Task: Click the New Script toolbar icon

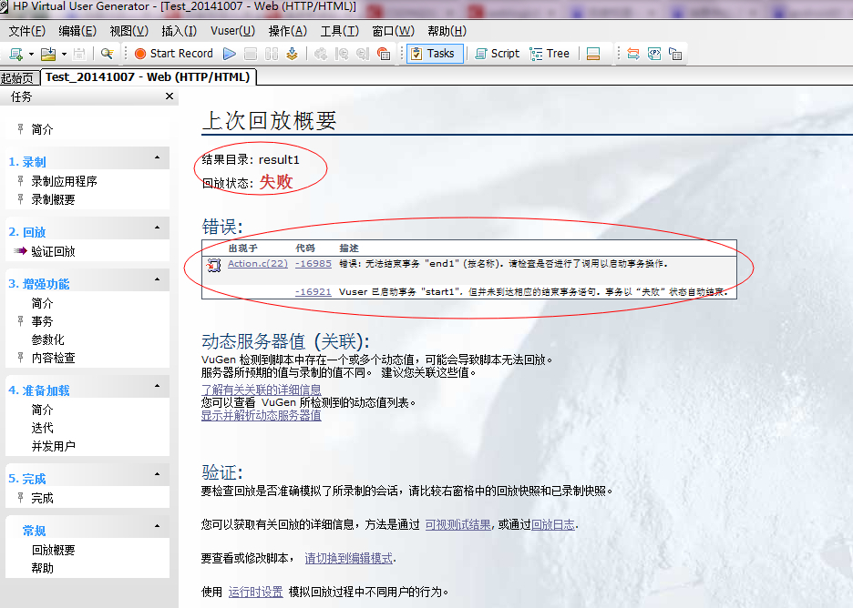Action: pyautogui.click(x=15, y=54)
